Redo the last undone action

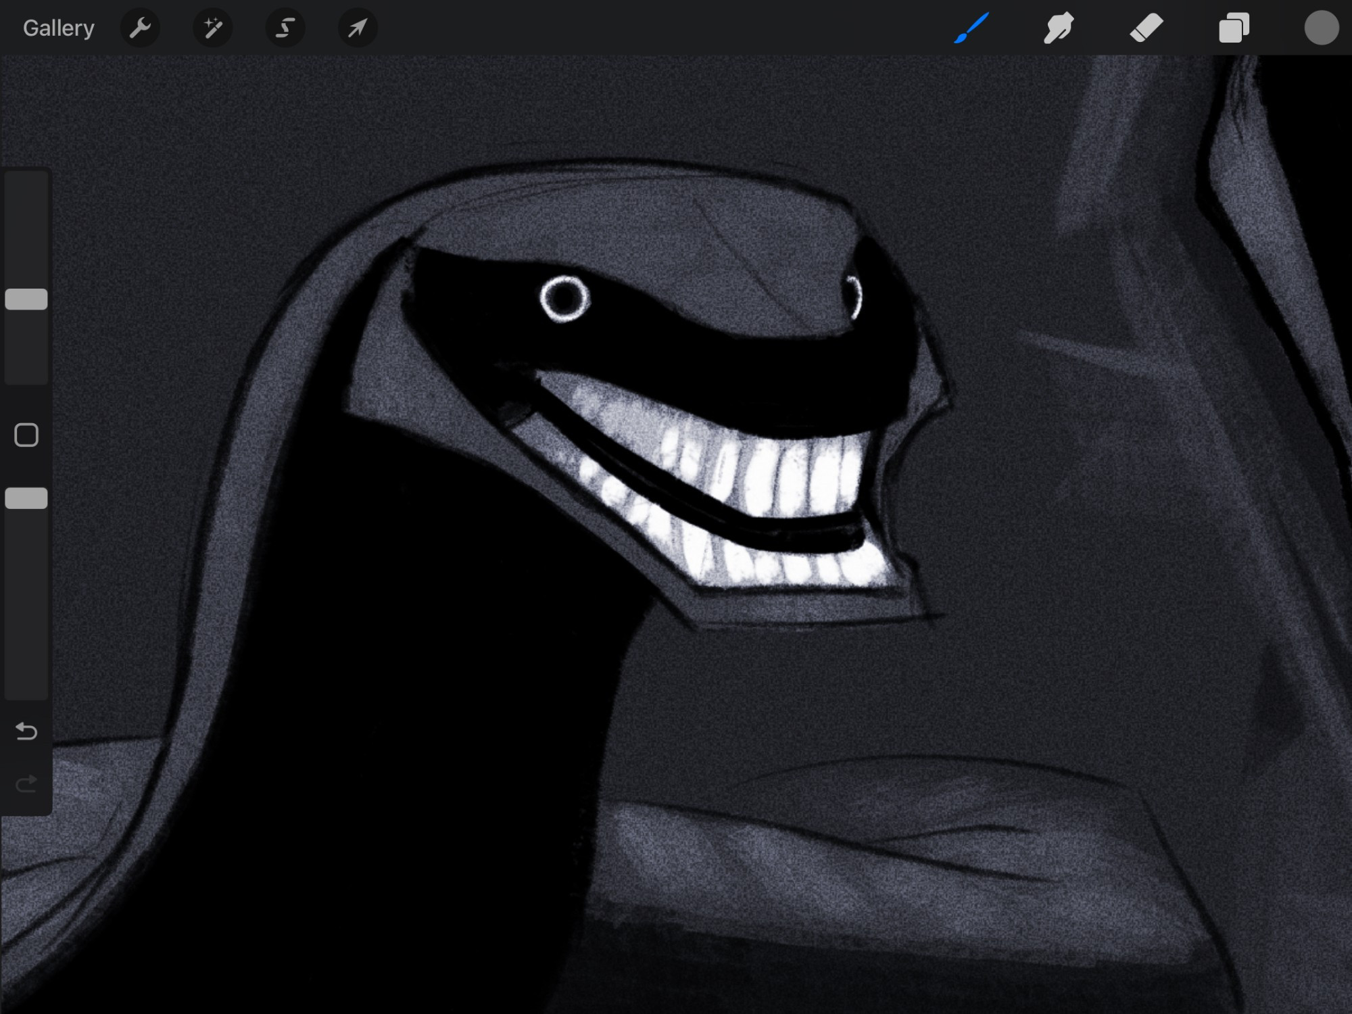click(x=26, y=783)
